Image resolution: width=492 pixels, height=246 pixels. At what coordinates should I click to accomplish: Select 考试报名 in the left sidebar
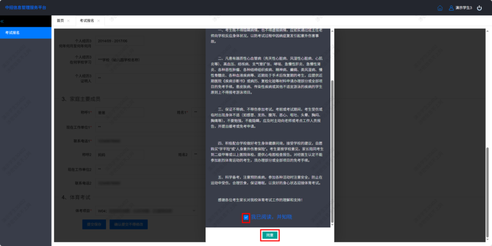[26, 33]
